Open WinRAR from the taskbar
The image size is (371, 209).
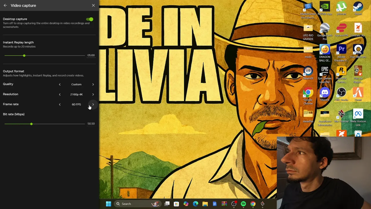(224, 204)
